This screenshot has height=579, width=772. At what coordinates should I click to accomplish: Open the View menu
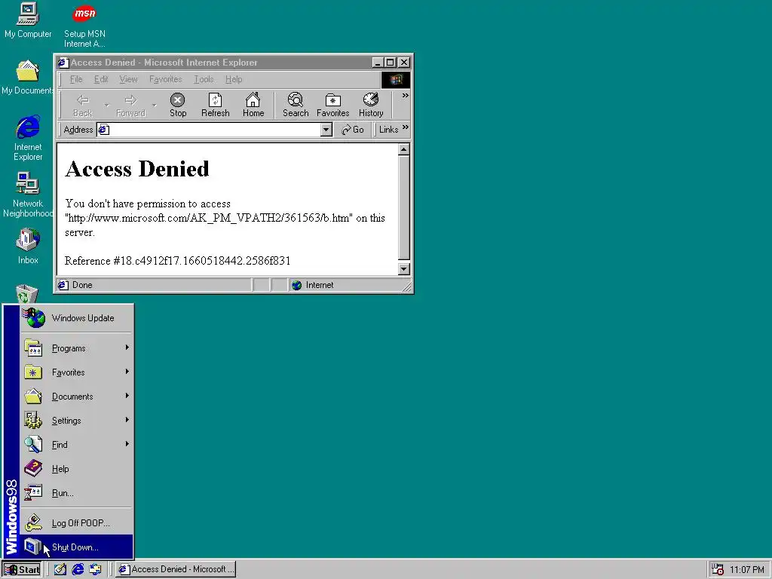tap(128, 79)
